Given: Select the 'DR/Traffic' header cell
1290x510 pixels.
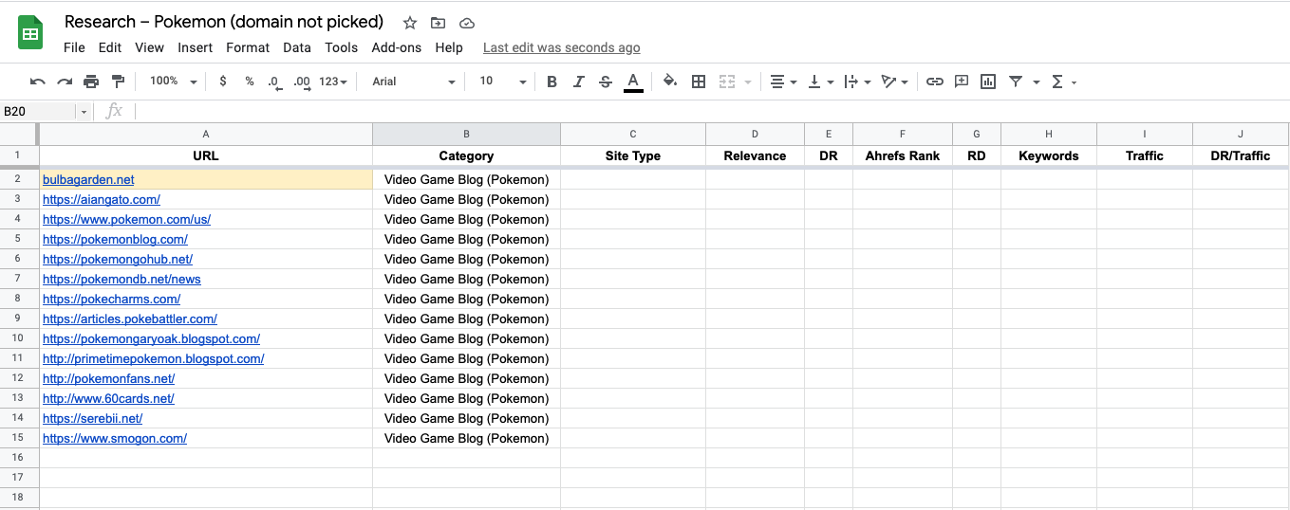Looking at the screenshot, I should point(1241,156).
